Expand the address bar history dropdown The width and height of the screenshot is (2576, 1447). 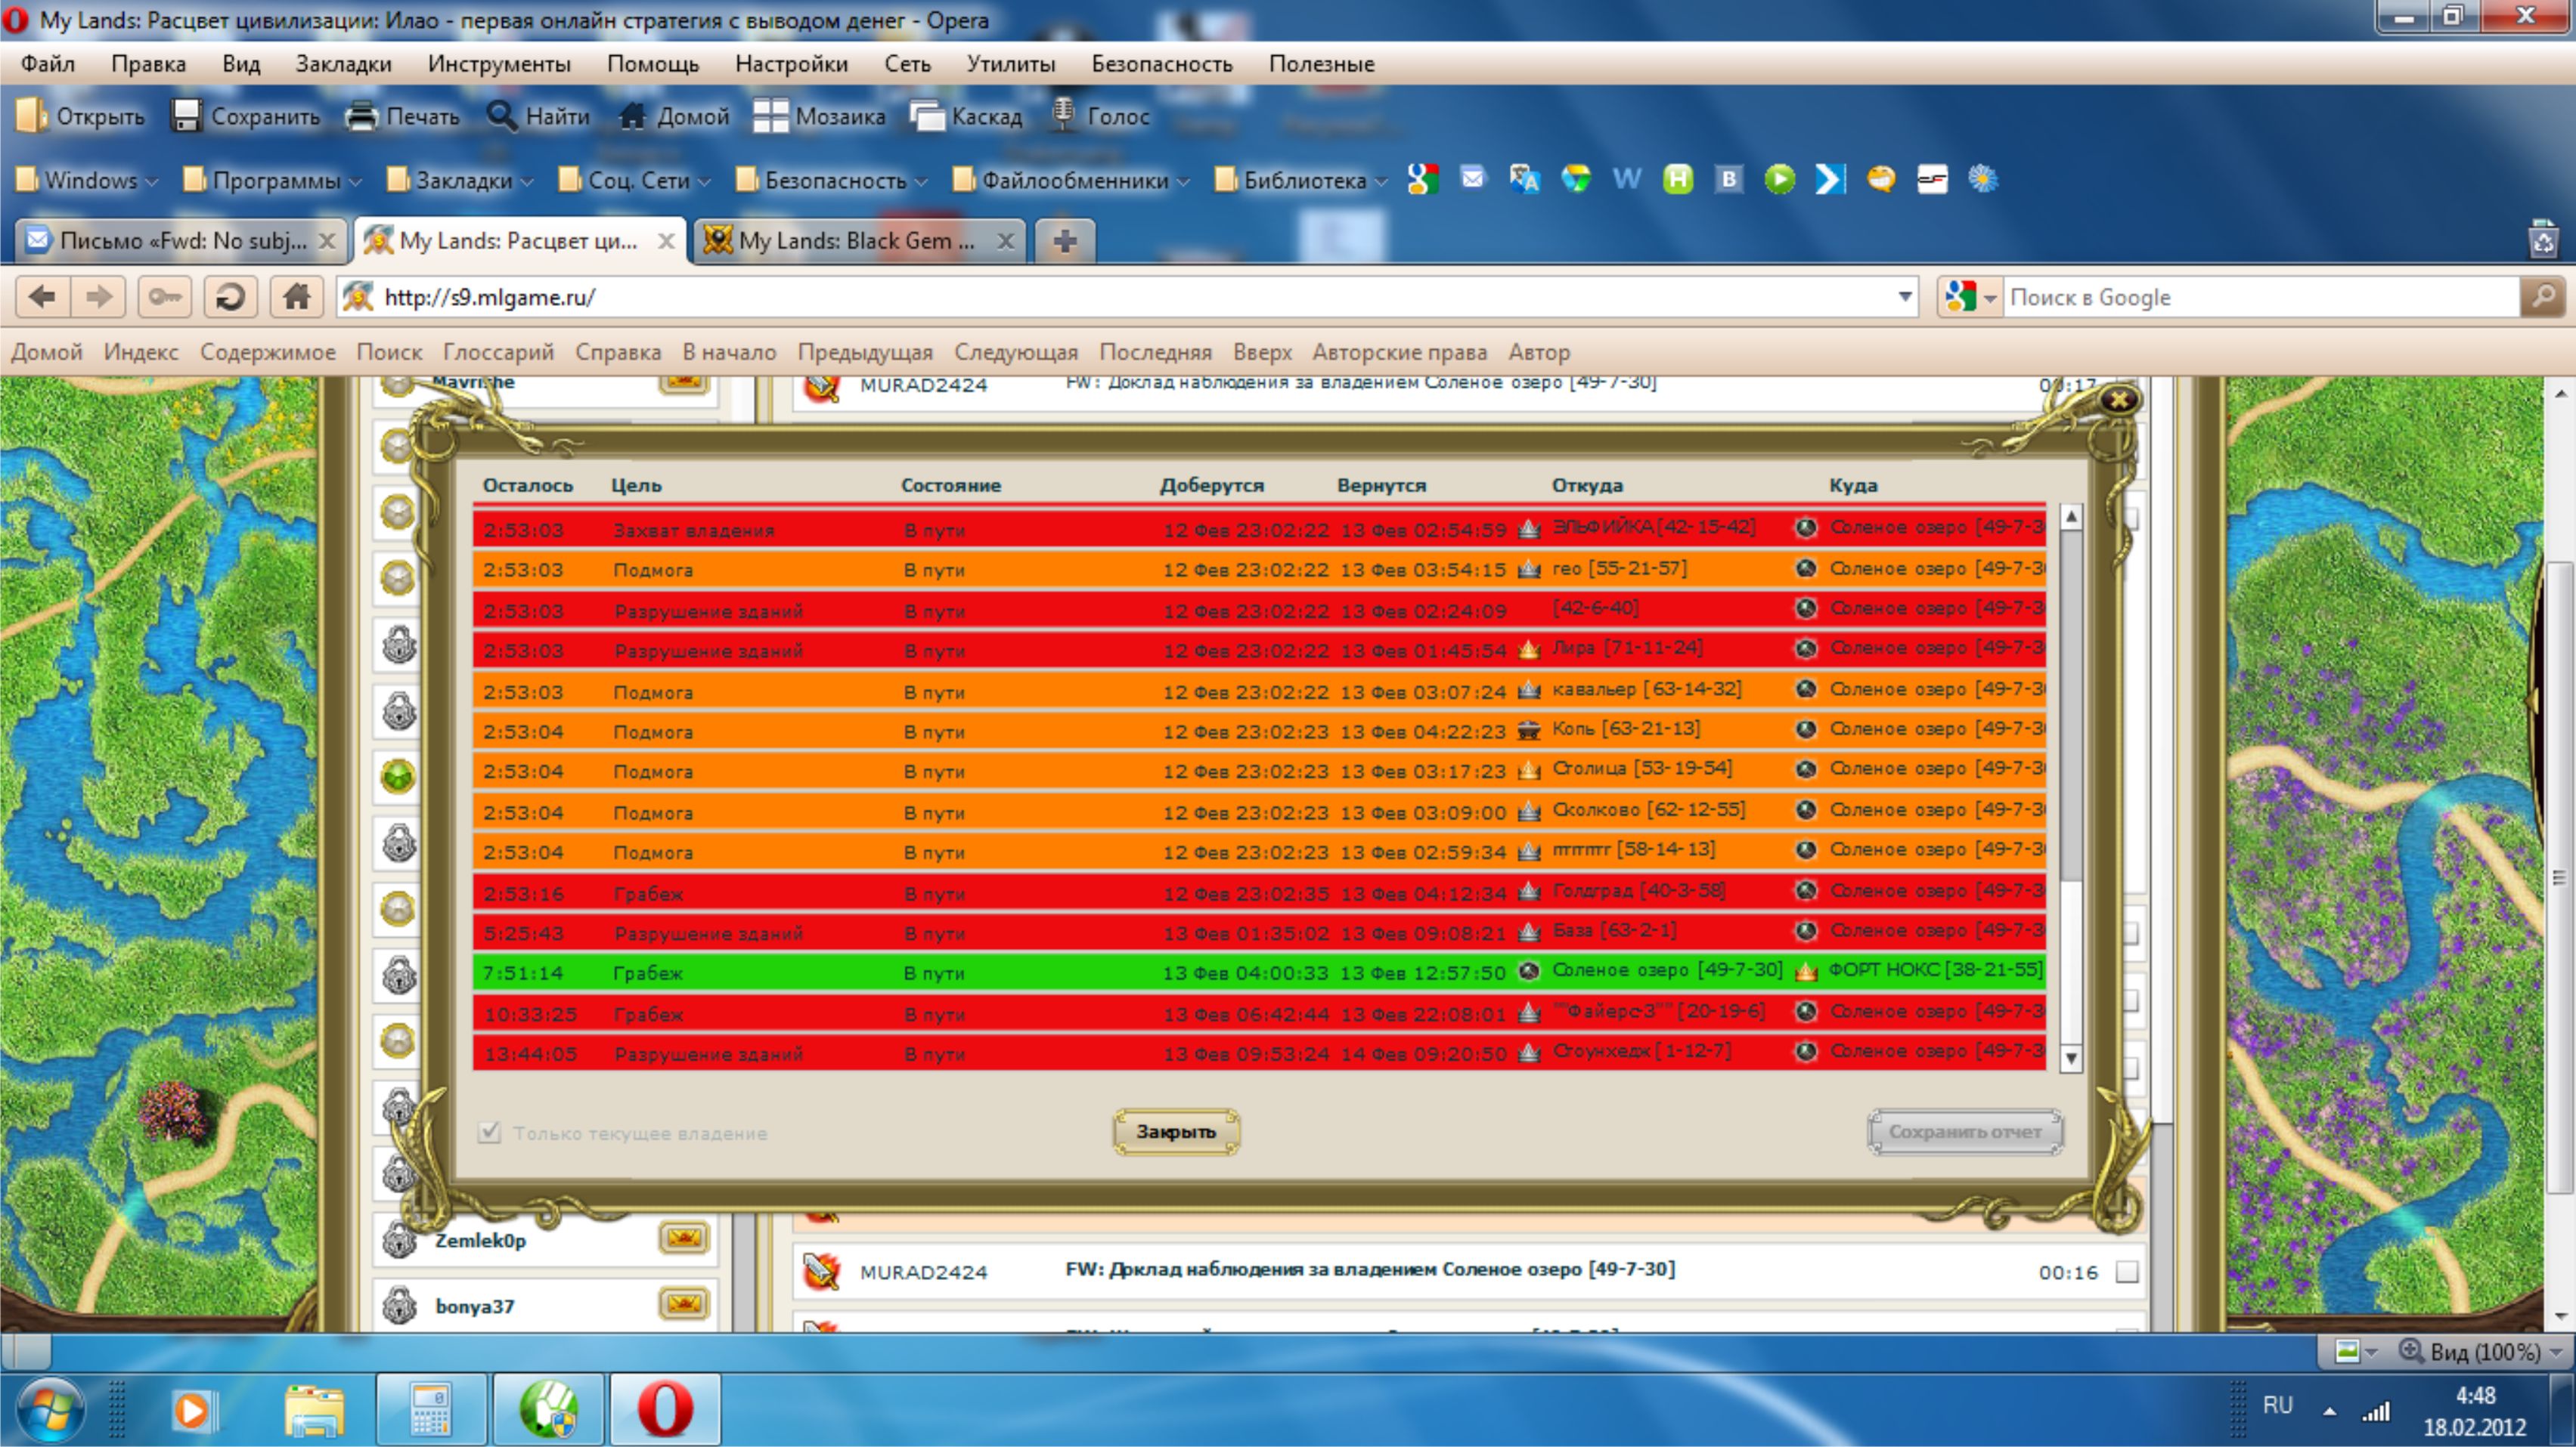pyautogui.click(x=1904, y=297)
